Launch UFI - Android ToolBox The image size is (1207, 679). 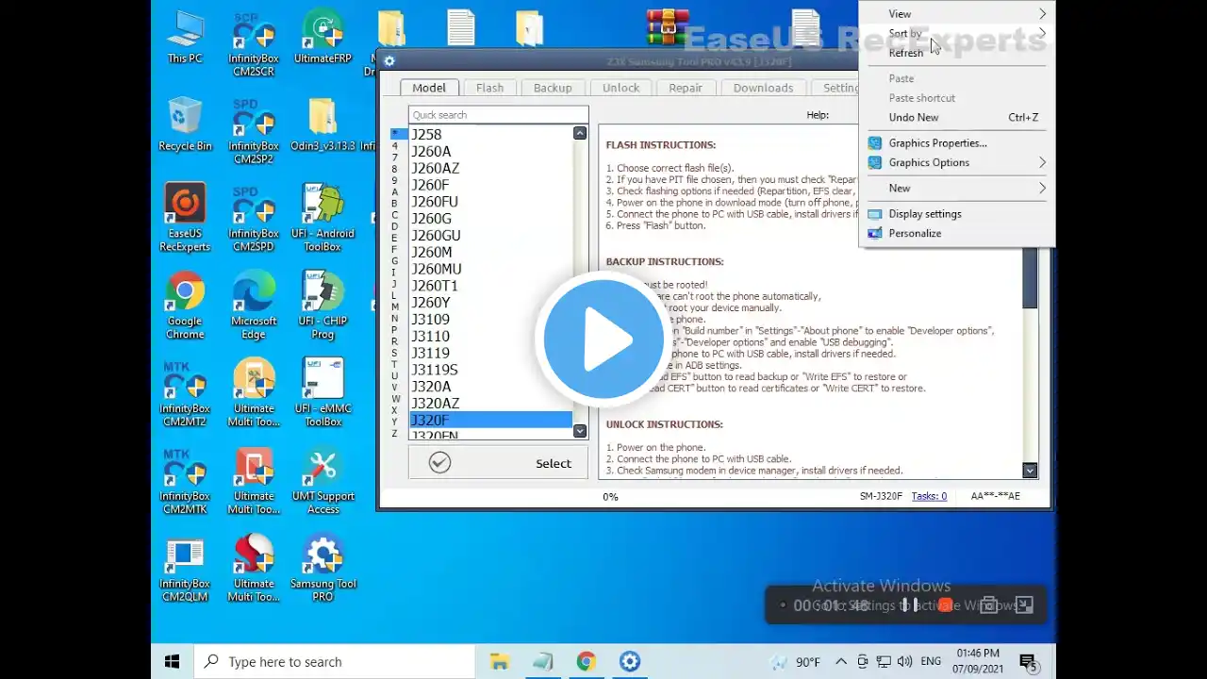pos(322,219)
